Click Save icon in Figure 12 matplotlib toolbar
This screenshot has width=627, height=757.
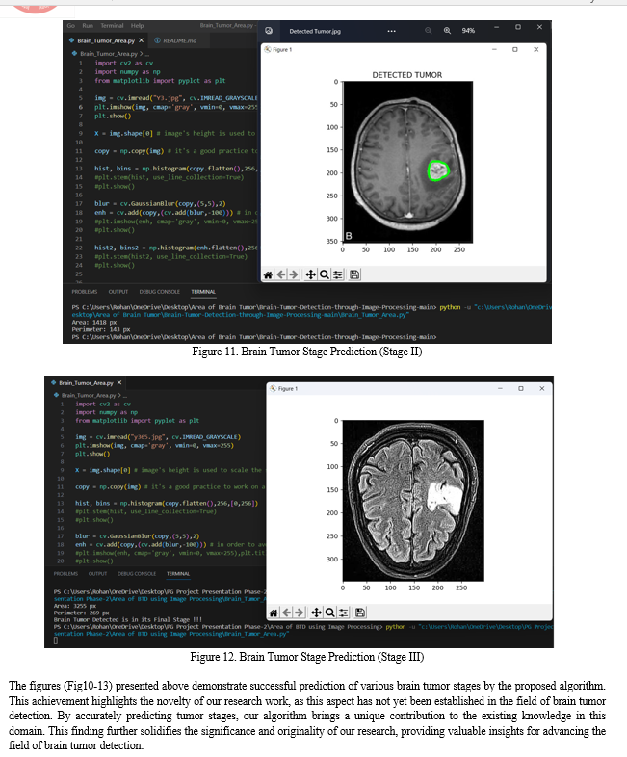coord(359,613)
